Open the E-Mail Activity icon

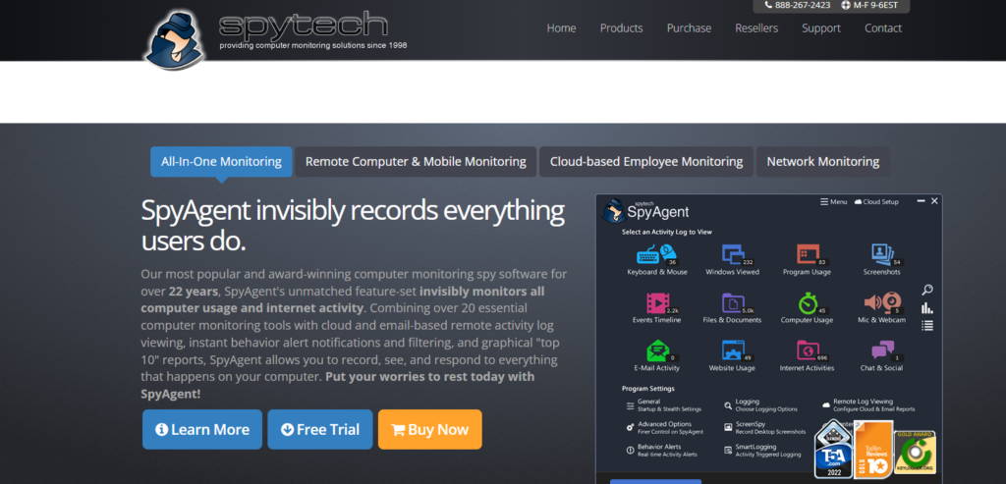(657, 350)
